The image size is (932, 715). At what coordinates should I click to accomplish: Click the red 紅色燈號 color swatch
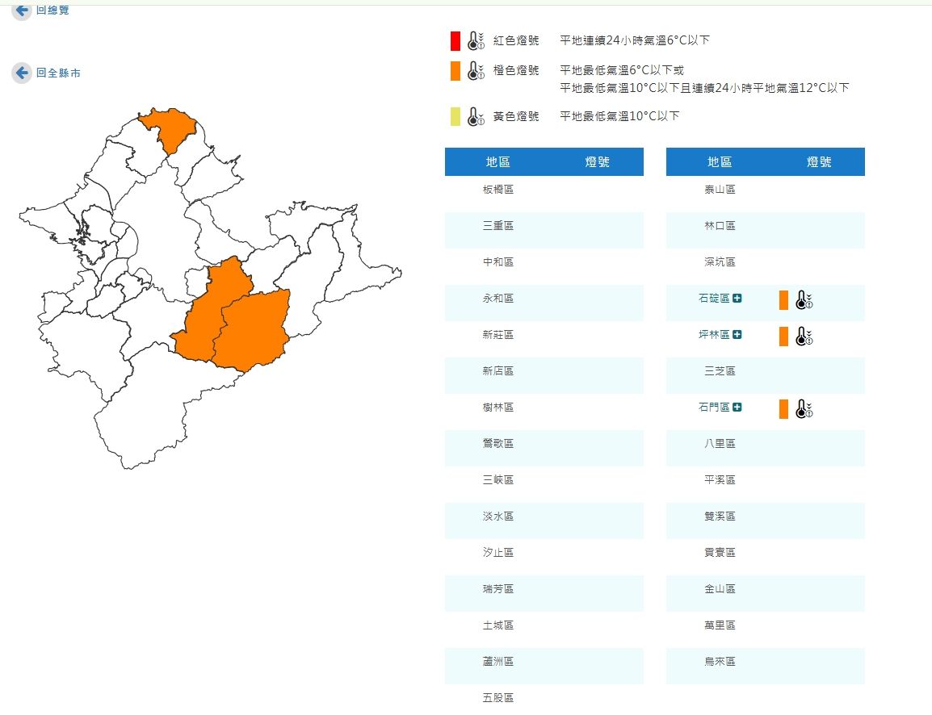[456, 41]
